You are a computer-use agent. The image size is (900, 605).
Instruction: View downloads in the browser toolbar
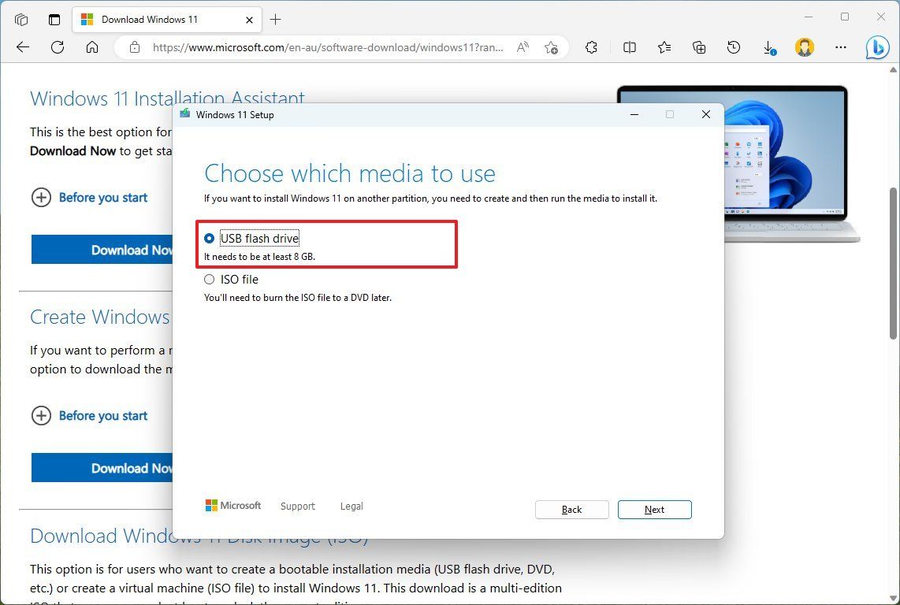tap(768, 47)
